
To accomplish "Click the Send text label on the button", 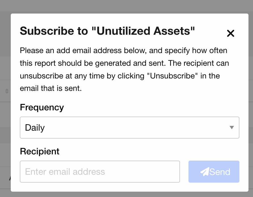I will click(x=220, y=172).
